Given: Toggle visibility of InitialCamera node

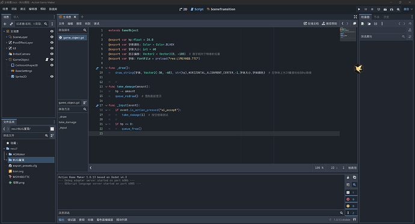Looking at the screenshot, I should pos(52,54).
